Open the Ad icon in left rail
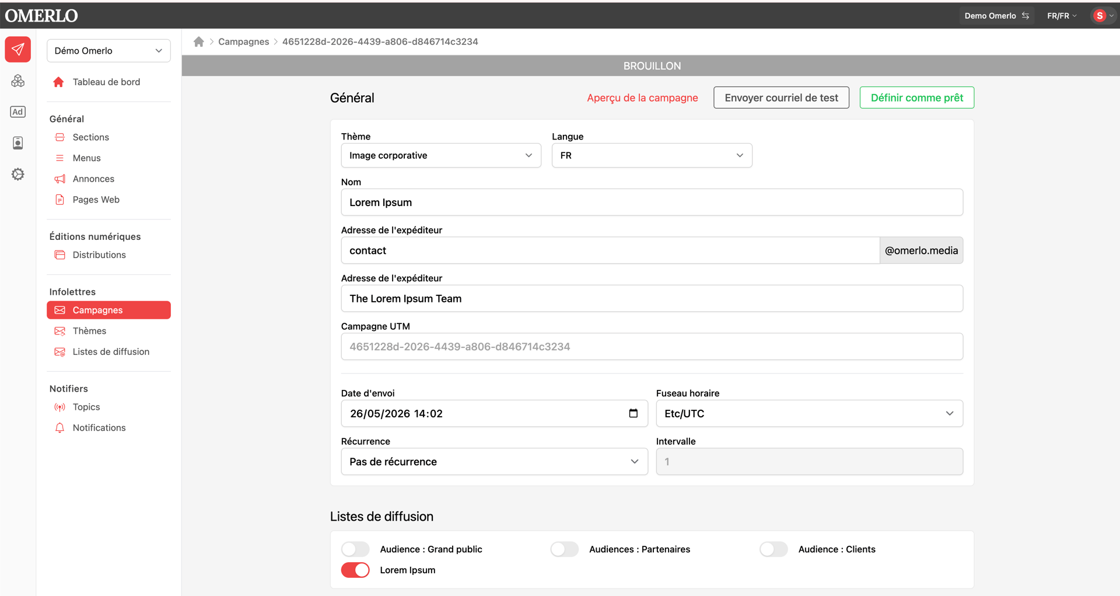1120x596 pixels. [x=18, y=112]
